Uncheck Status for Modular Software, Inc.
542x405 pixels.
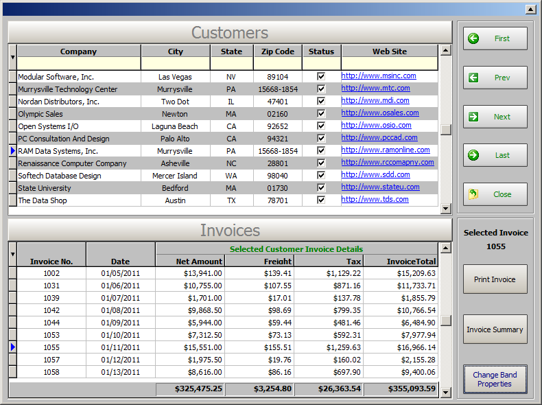321,77
